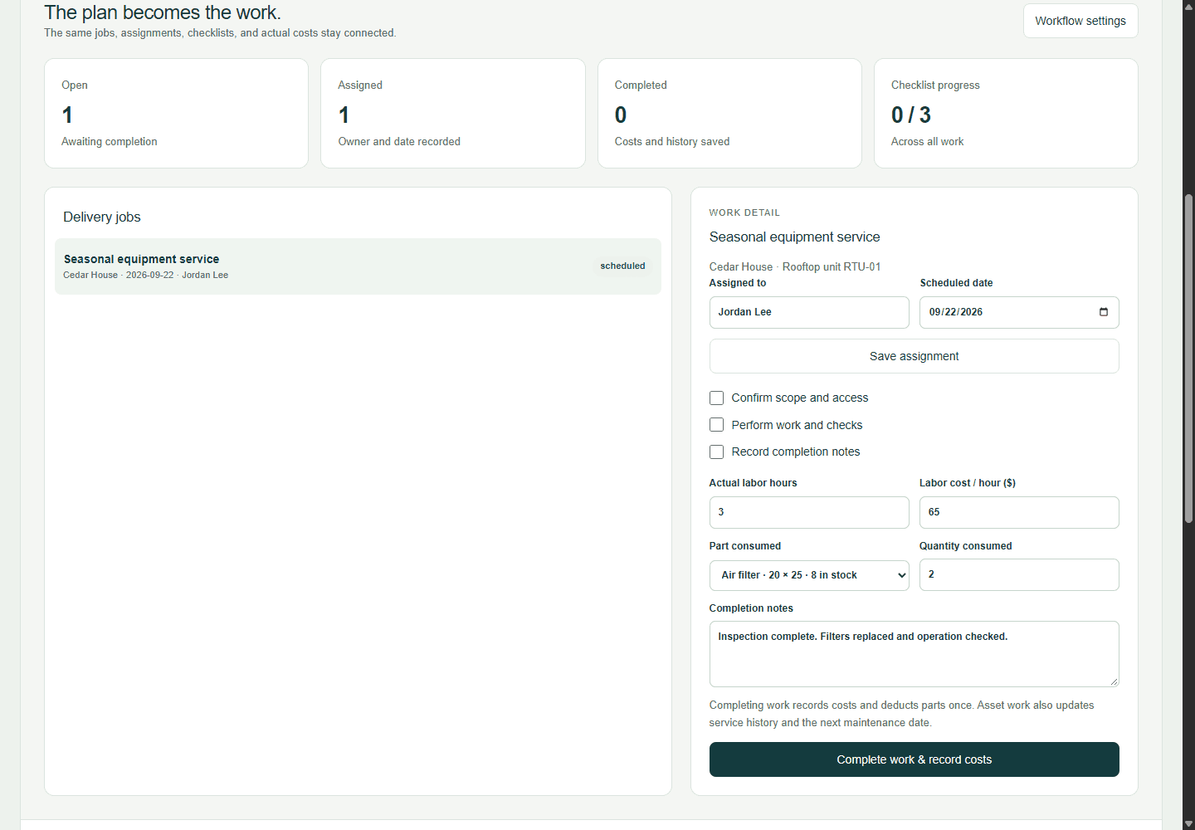1195x830 pixels.
Task: Click the Checklist progress card
Action: 1006,113
